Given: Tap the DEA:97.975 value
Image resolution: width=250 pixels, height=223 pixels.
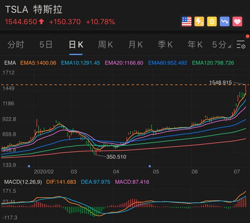Looking at the screenshot, I should (95, 182).
